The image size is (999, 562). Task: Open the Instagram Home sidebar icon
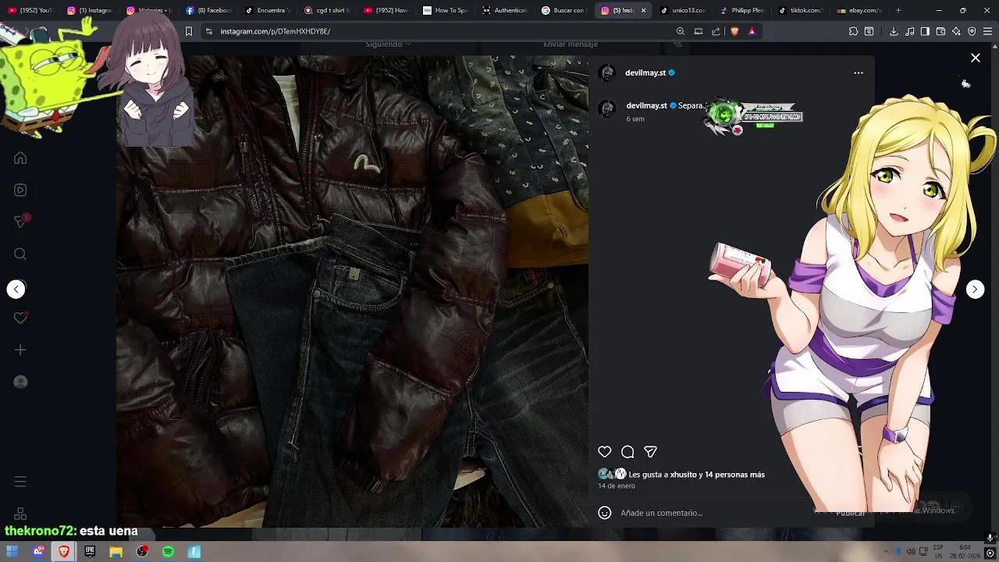tap(20, 158)
